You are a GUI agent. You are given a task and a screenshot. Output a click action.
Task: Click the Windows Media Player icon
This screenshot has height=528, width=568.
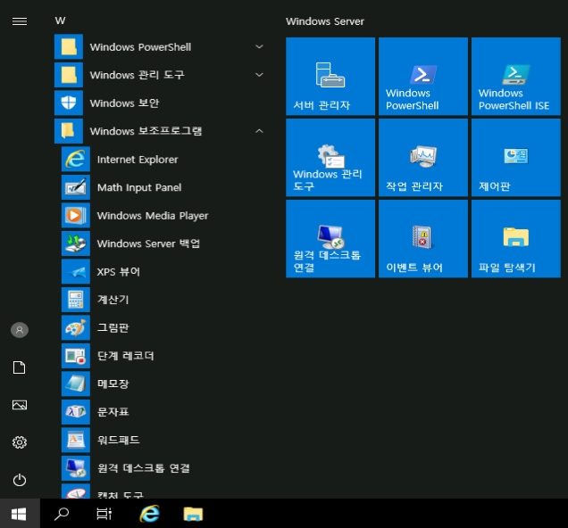pyautogui.click(x=76, y=215)
